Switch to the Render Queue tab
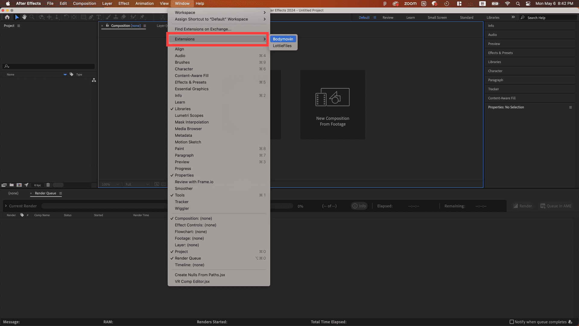Viewport: 579px width, 326px height. [x=46, y=193]
